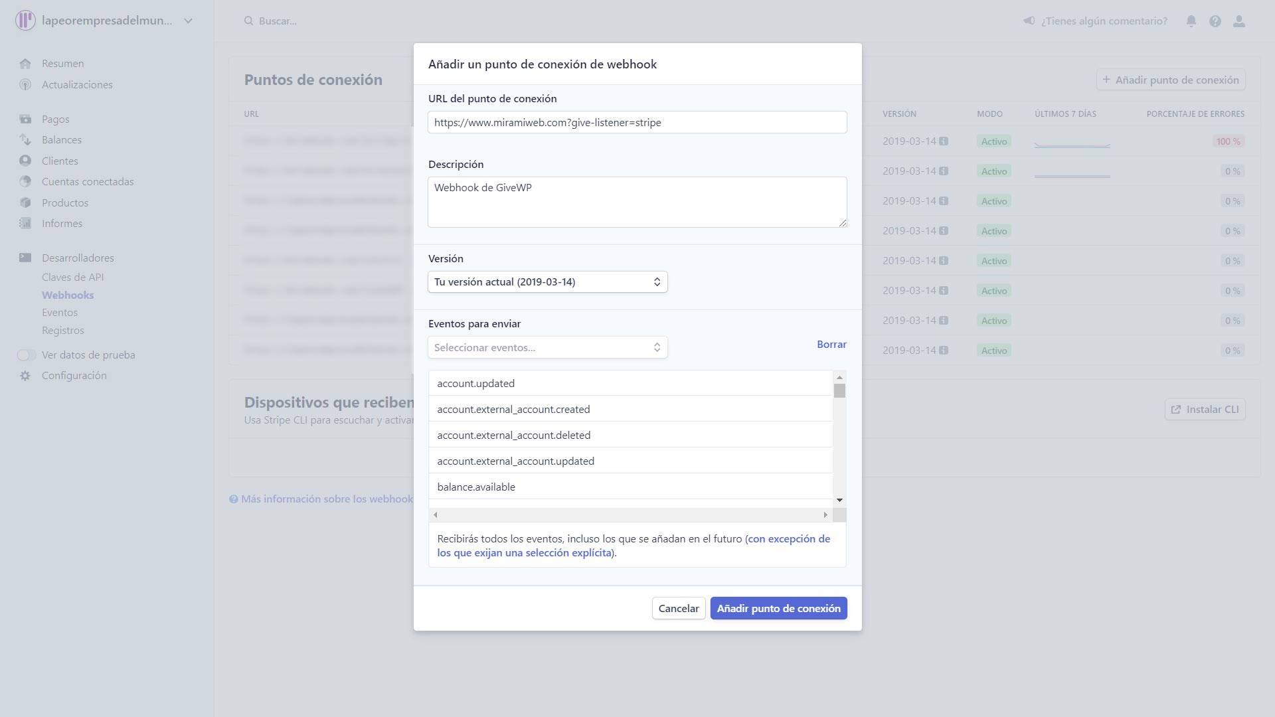Screen dimensions: 1275x717
Task: Open the account switcher chevron
Action: (x=189, y=21)
